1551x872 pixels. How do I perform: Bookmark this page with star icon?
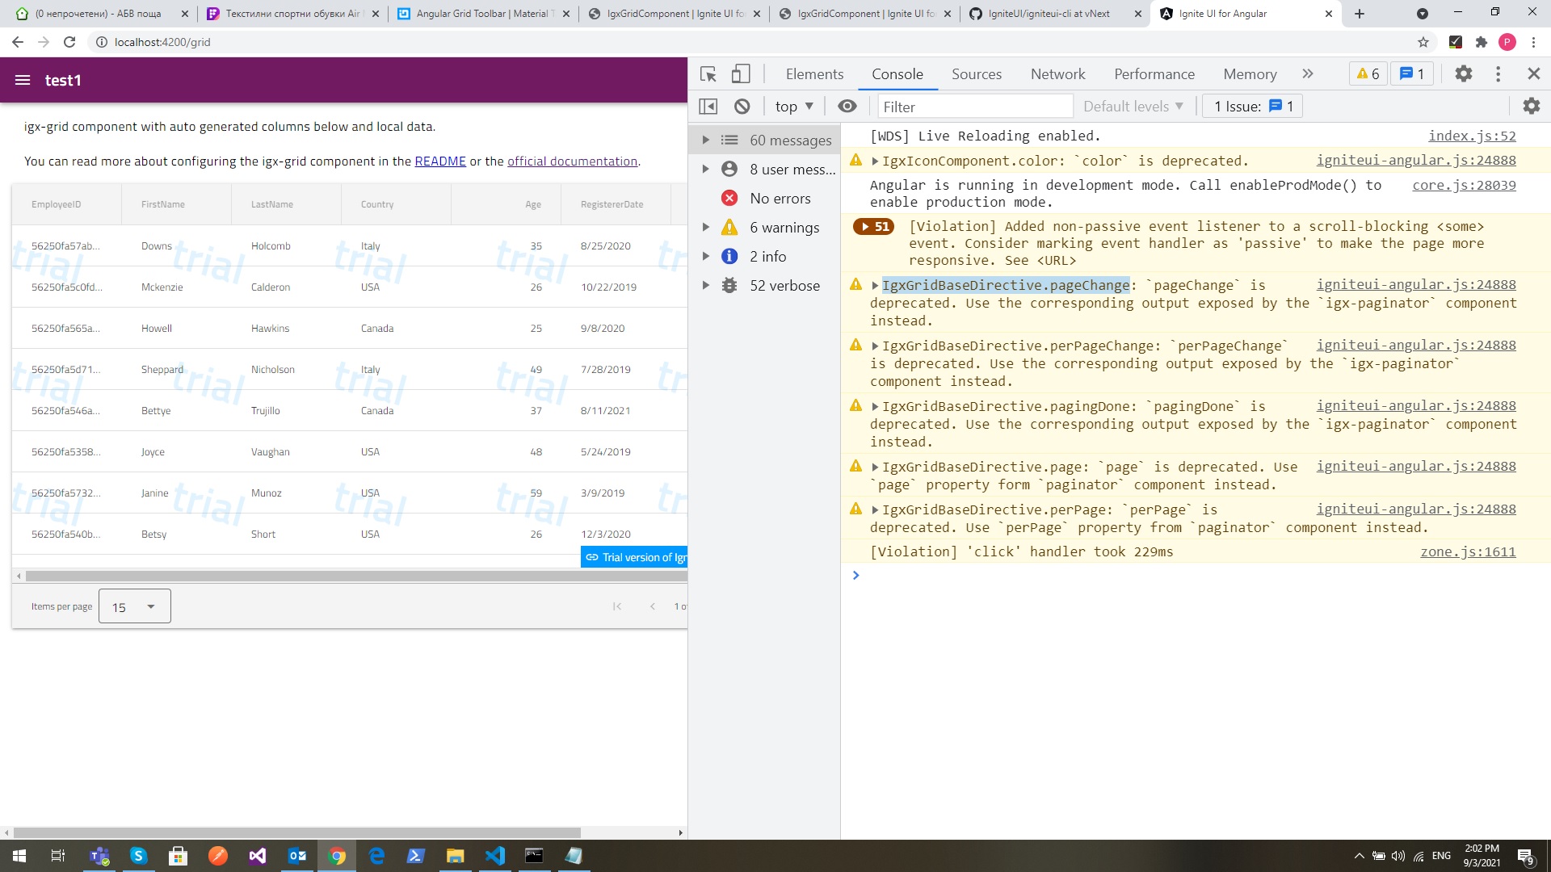point(1423,42)
